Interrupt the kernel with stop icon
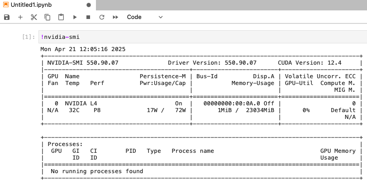Image resolution: width=367 pixels, height=184 pixels. [x=88, y=17]
